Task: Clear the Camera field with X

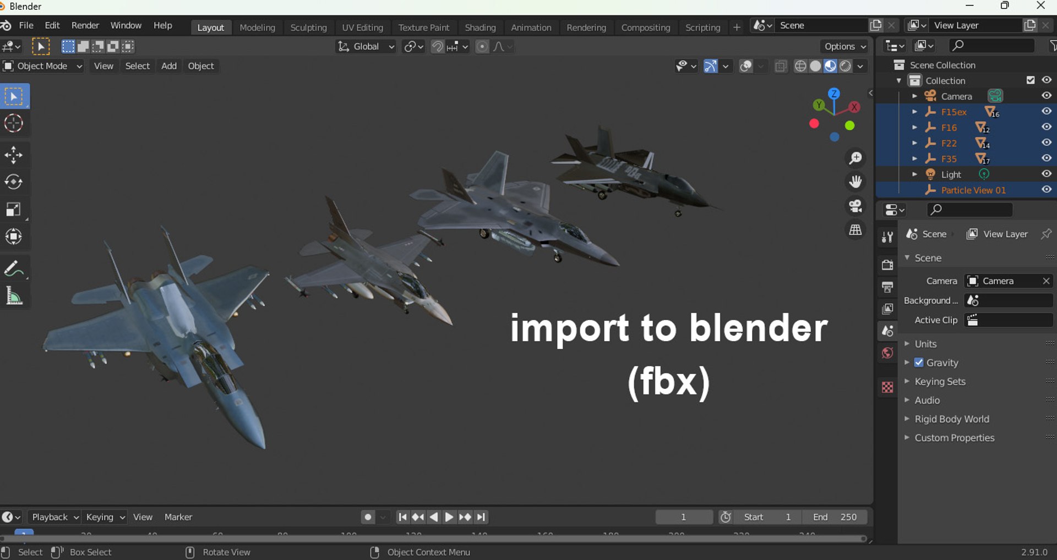Action: [x=1046, y=281]
